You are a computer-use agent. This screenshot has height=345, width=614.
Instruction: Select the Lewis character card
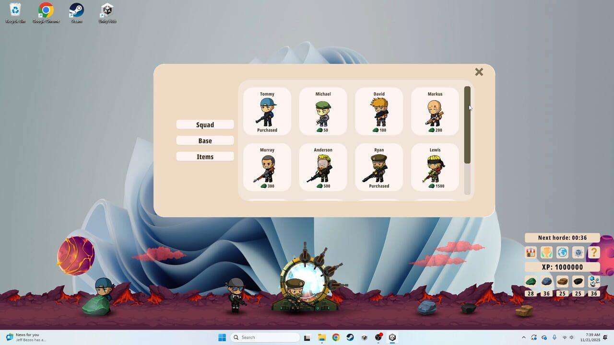point(435,167)
